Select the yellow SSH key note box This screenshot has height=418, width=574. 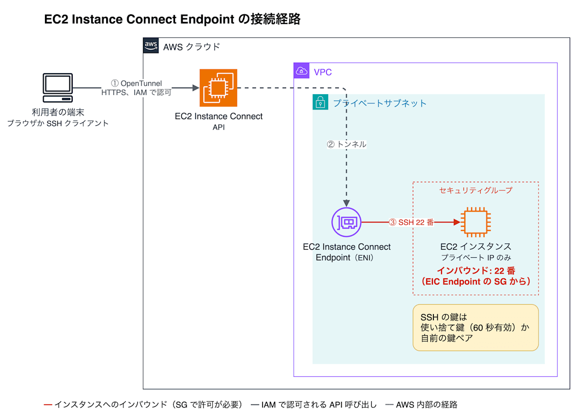pyautogui.click(x=476, y=328)
